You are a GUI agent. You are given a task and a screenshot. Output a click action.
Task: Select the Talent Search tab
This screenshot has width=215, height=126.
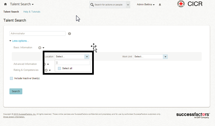point(11,12)
